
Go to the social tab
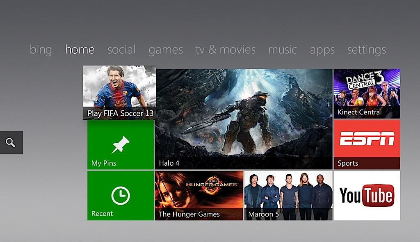[121, 50]
